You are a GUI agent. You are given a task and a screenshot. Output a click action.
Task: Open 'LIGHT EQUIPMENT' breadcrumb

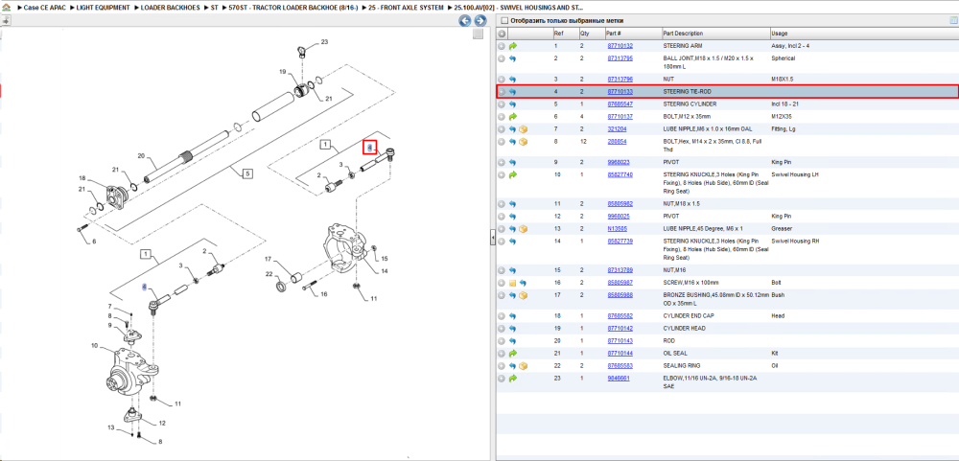[x=103, y=8]
